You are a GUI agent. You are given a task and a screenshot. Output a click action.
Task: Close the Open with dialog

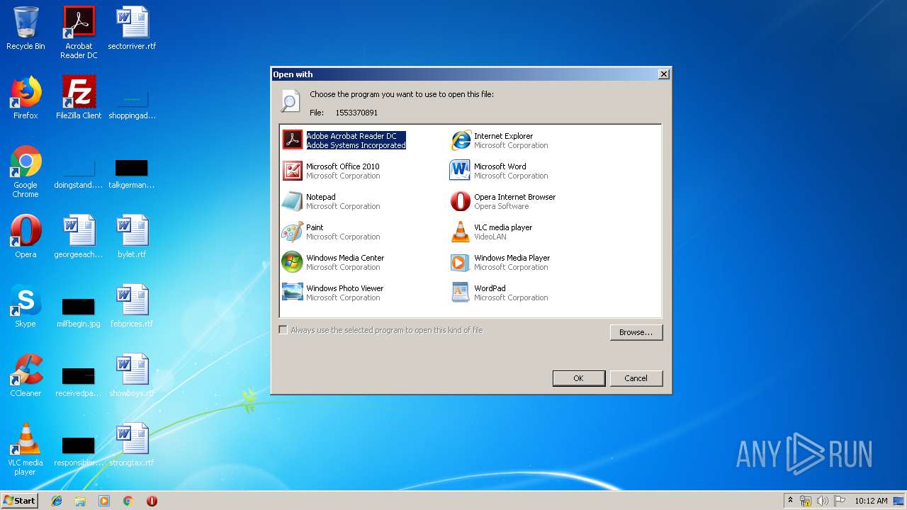click(664, 74)
